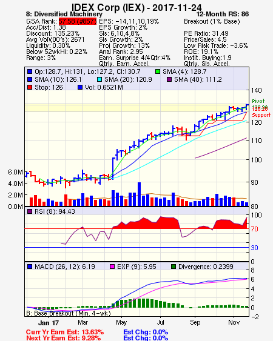
Task: Click the red Stop legend swatch
Action: 30,87
